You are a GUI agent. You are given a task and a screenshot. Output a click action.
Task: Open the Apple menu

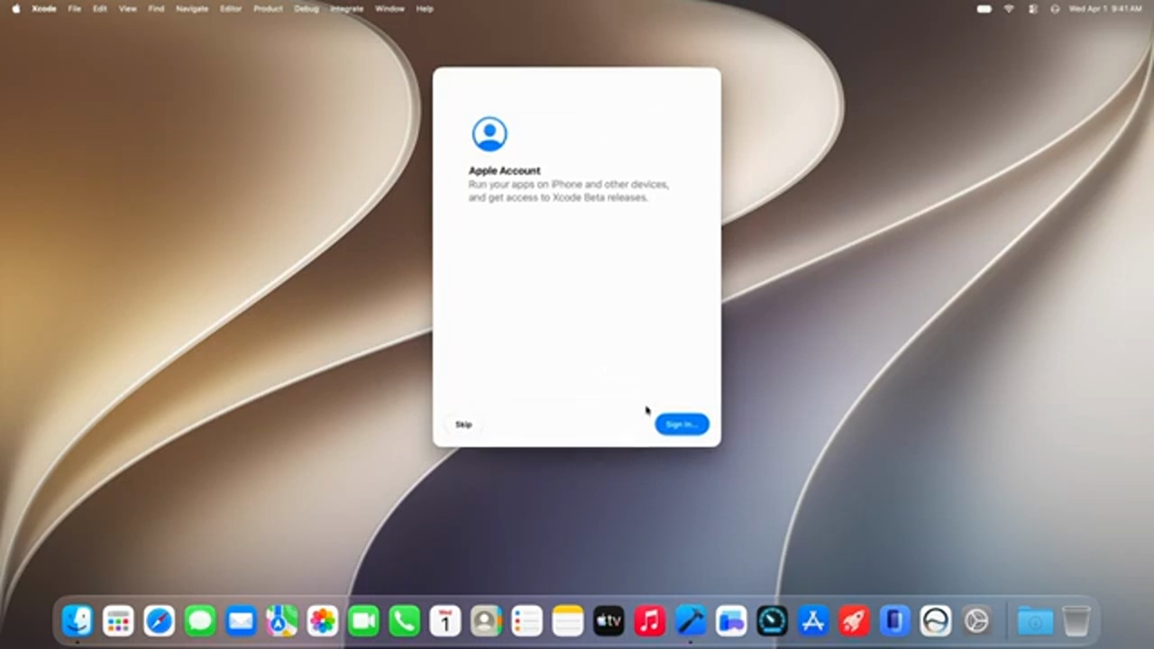click(15, 8)
